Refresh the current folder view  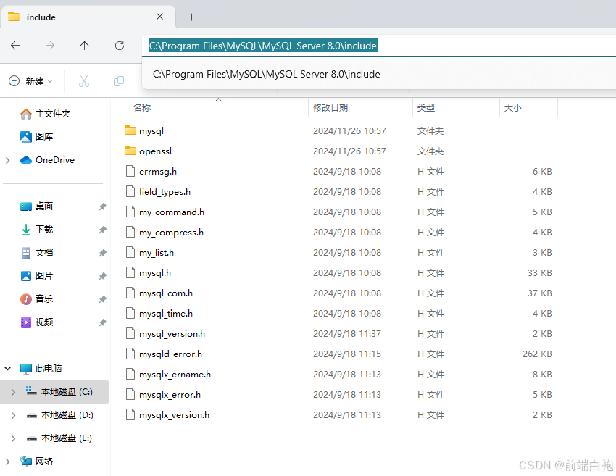[120, 46]
